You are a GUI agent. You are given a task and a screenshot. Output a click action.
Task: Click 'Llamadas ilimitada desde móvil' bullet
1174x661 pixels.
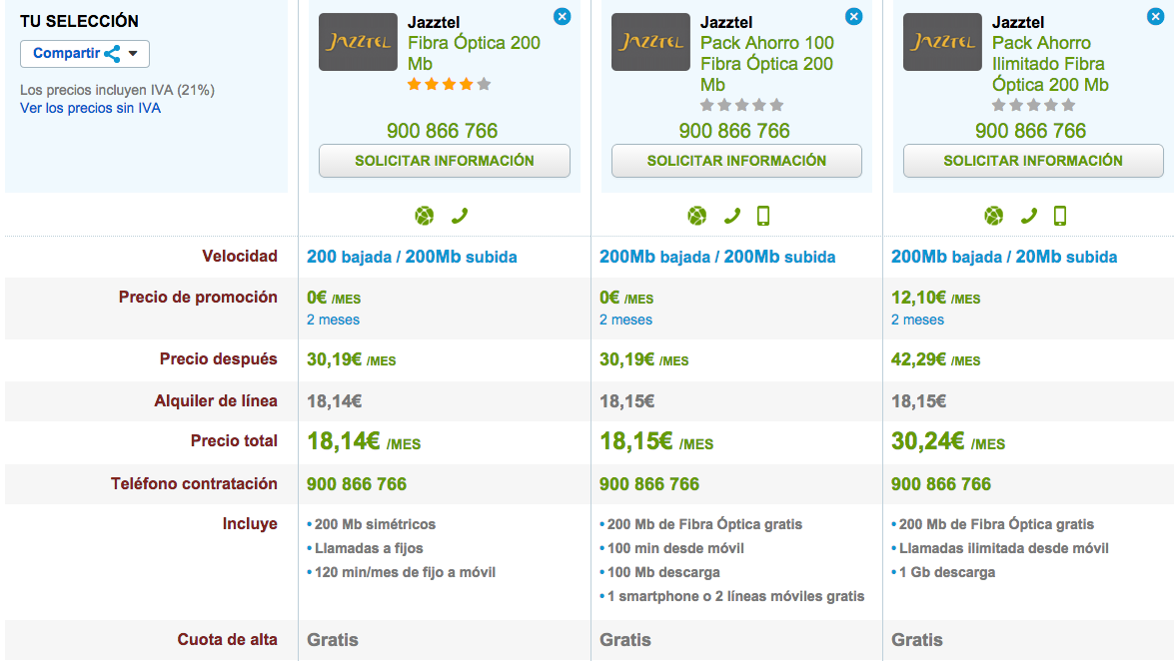point(1004,549)
